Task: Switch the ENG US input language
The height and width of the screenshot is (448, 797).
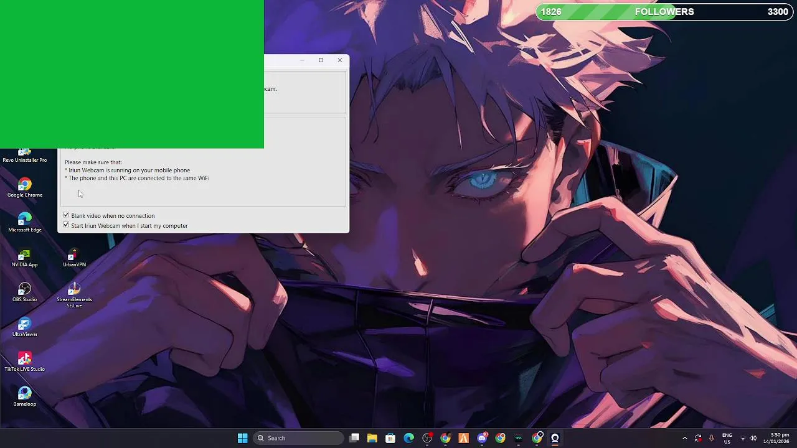Action: point(727,438)
